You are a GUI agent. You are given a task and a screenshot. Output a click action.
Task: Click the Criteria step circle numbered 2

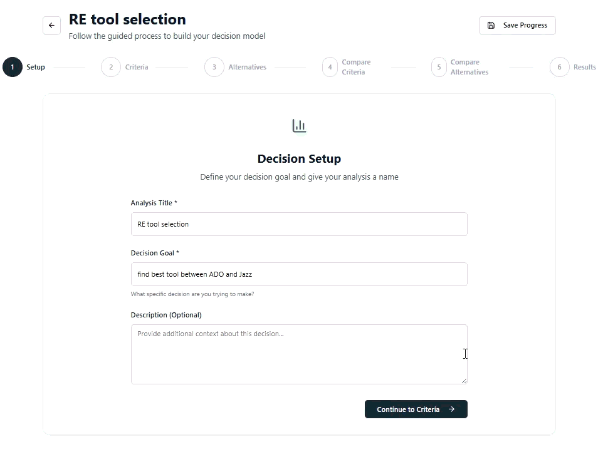111,67
